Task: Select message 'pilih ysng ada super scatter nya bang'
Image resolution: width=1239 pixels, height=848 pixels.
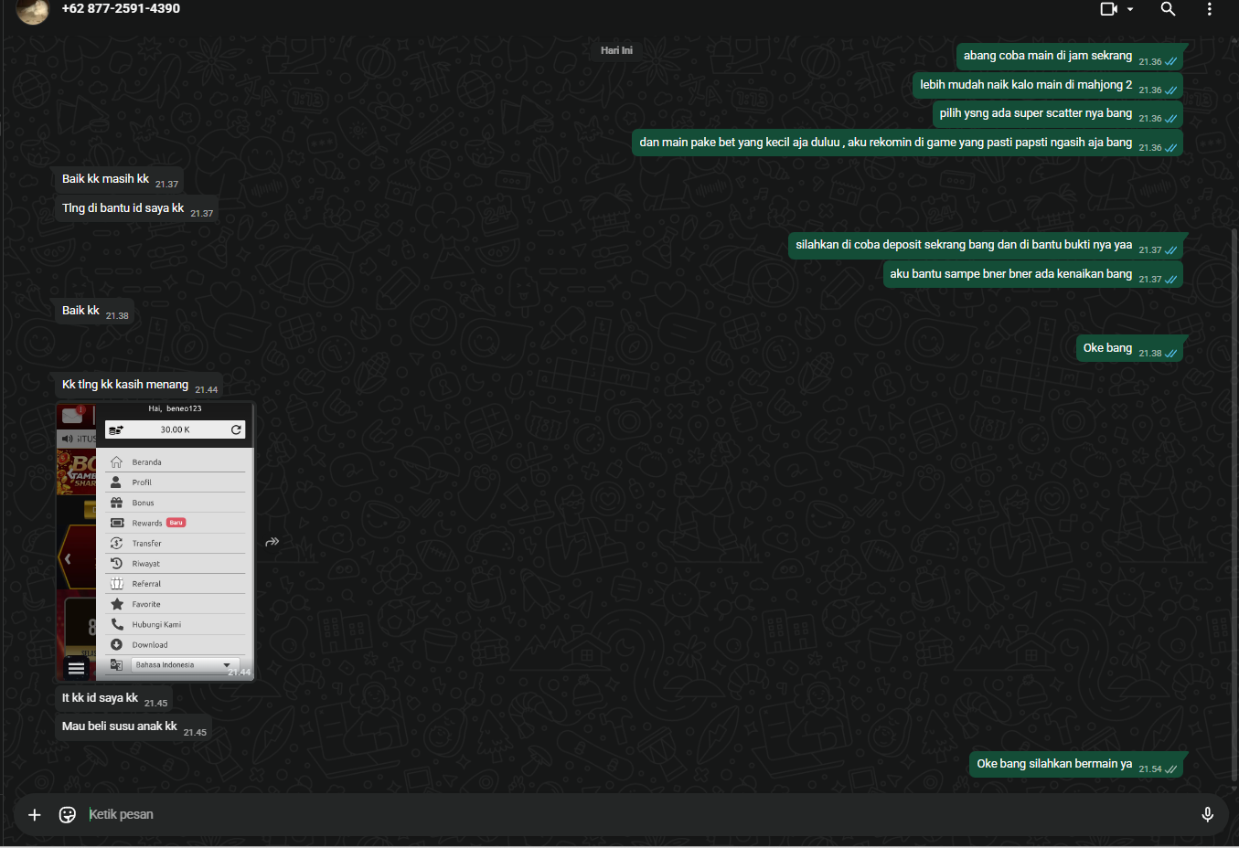Action: [1036, 113]
